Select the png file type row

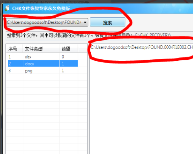click(x=43, y=70)
